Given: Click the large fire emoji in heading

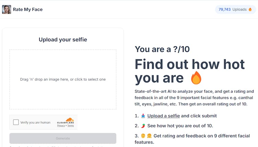Looking at the screenshot, I should (196, 78).
